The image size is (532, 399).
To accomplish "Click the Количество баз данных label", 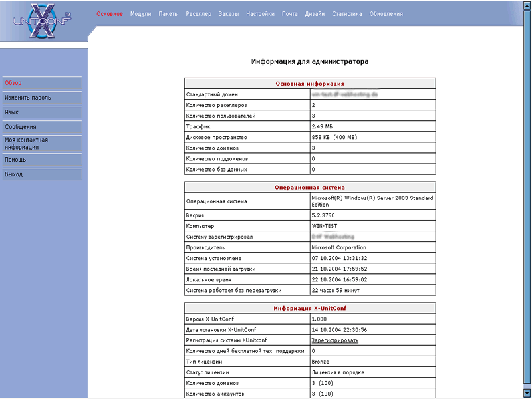I will 217,170.
